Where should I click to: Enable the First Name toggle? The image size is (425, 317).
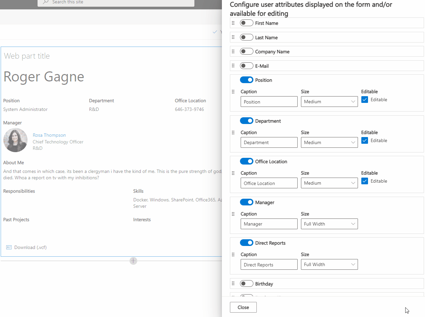pos(246,23)
